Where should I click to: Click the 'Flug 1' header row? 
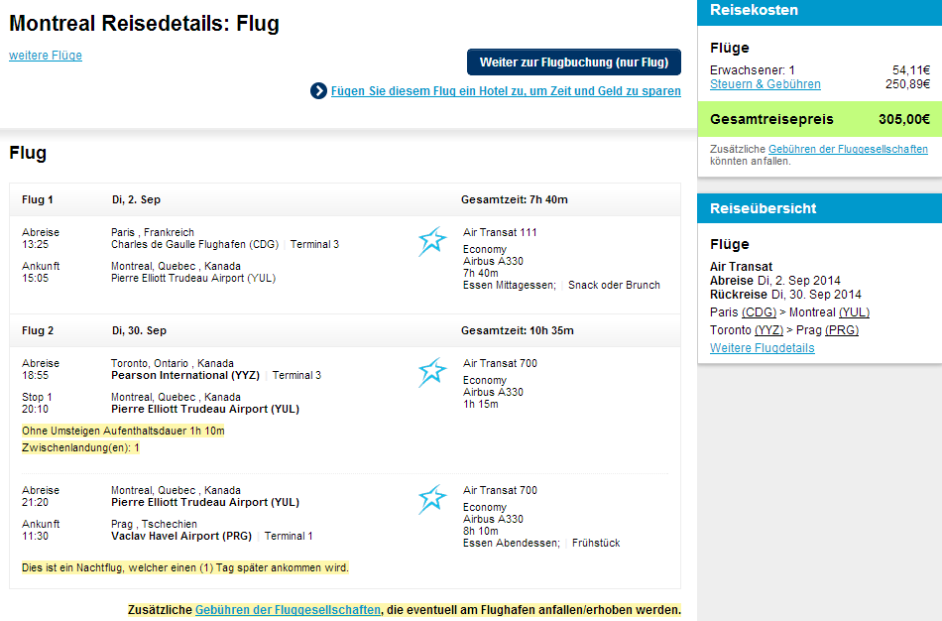(x=345, y=199)
